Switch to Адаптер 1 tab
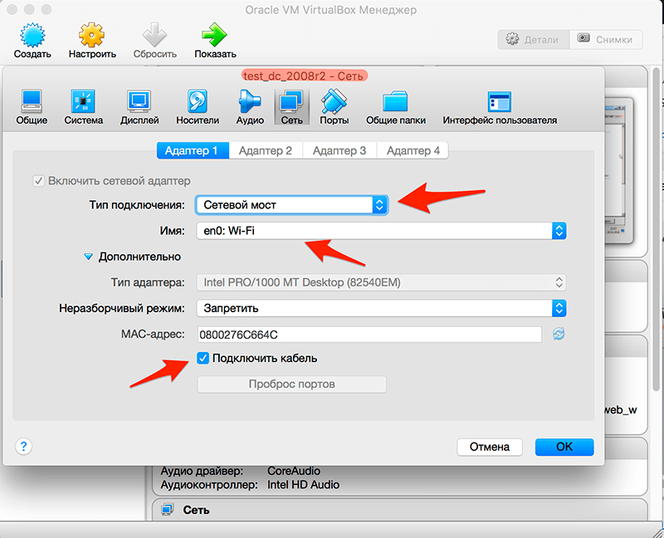Viewport: 664px width, 538px height. coord(193,150)
